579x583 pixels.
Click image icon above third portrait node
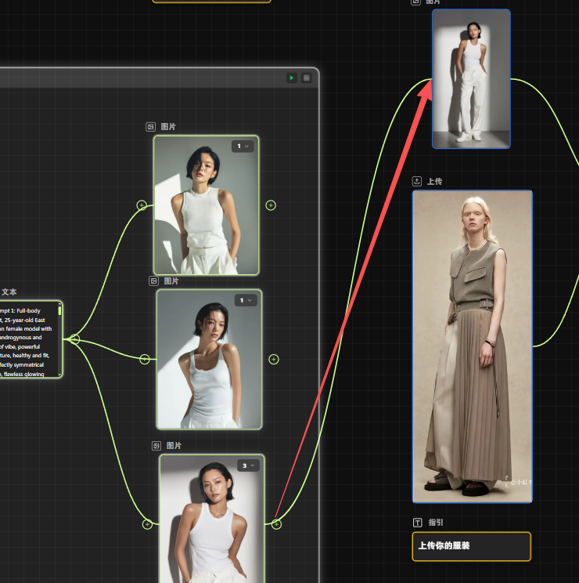pyautogui.click(x=156, y=445)
